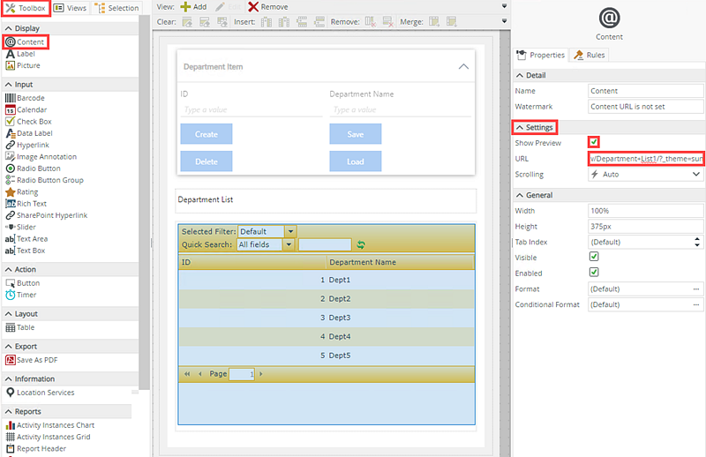Open the Views tab
This screenshot has width=706, height=457.
(x=71, y=8)
